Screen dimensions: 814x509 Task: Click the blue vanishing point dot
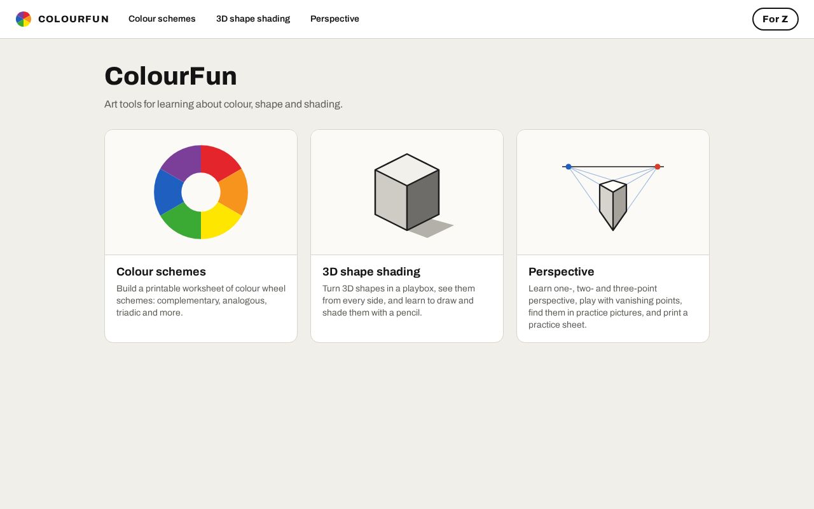pyautogui.click(x=569, y=167)
